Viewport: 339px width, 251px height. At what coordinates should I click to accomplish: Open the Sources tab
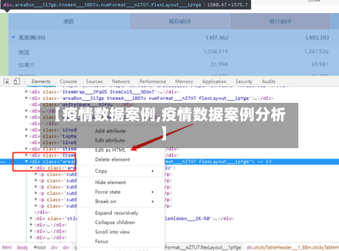coord(94,81)
